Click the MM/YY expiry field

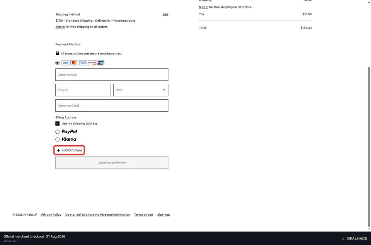pos(83,90)
